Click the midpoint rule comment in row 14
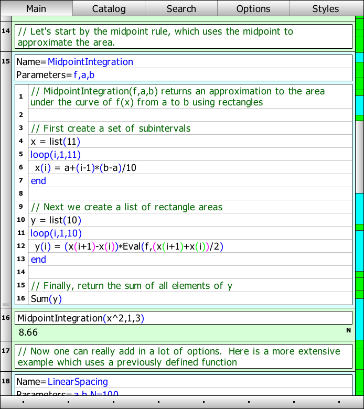The width and height of the screenshot is (364, 409). (155, 37)
